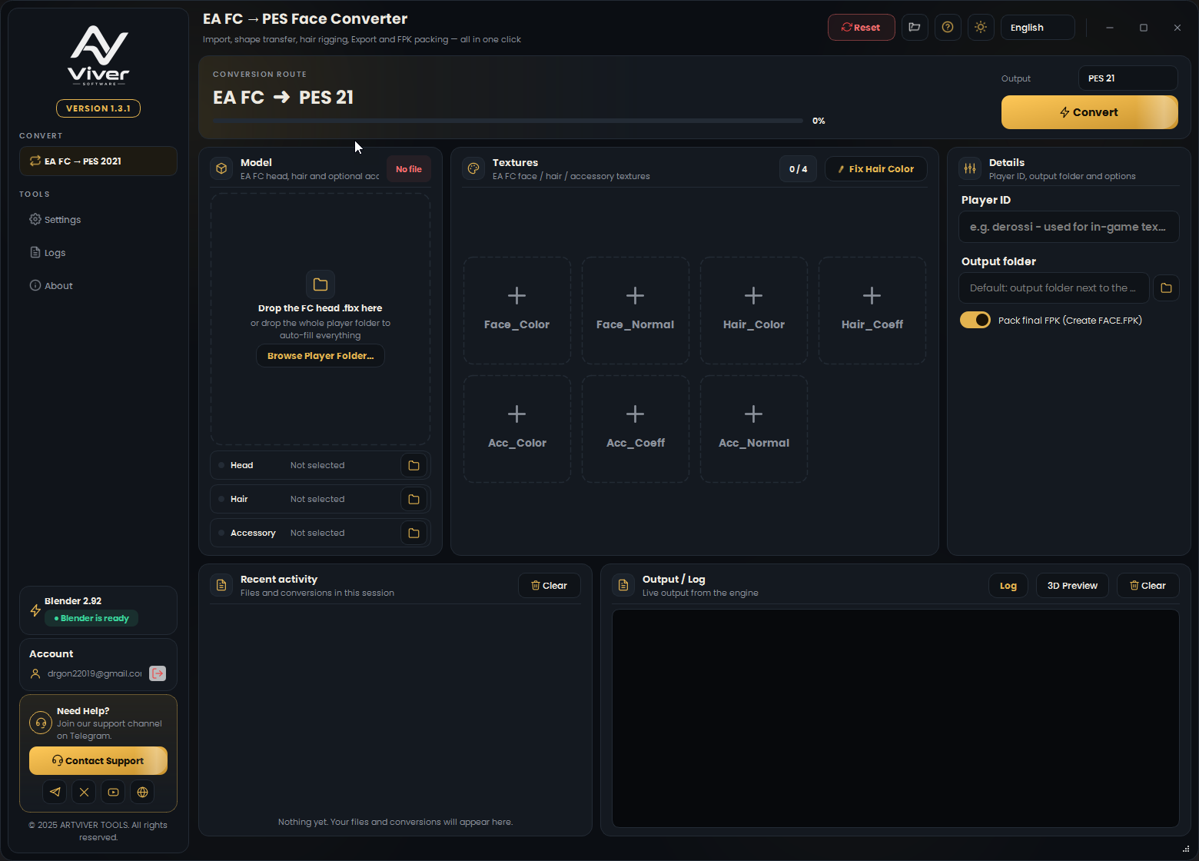Log out of account icon
The height and width of the screenshot is (861, 1199).
(x=158, y=673)
